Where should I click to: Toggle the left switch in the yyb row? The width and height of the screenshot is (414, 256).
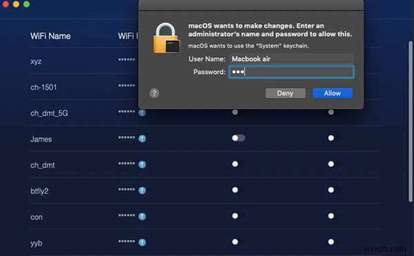239,242
